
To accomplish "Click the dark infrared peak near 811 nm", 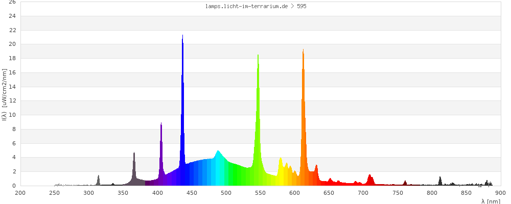I will (440, 181).
